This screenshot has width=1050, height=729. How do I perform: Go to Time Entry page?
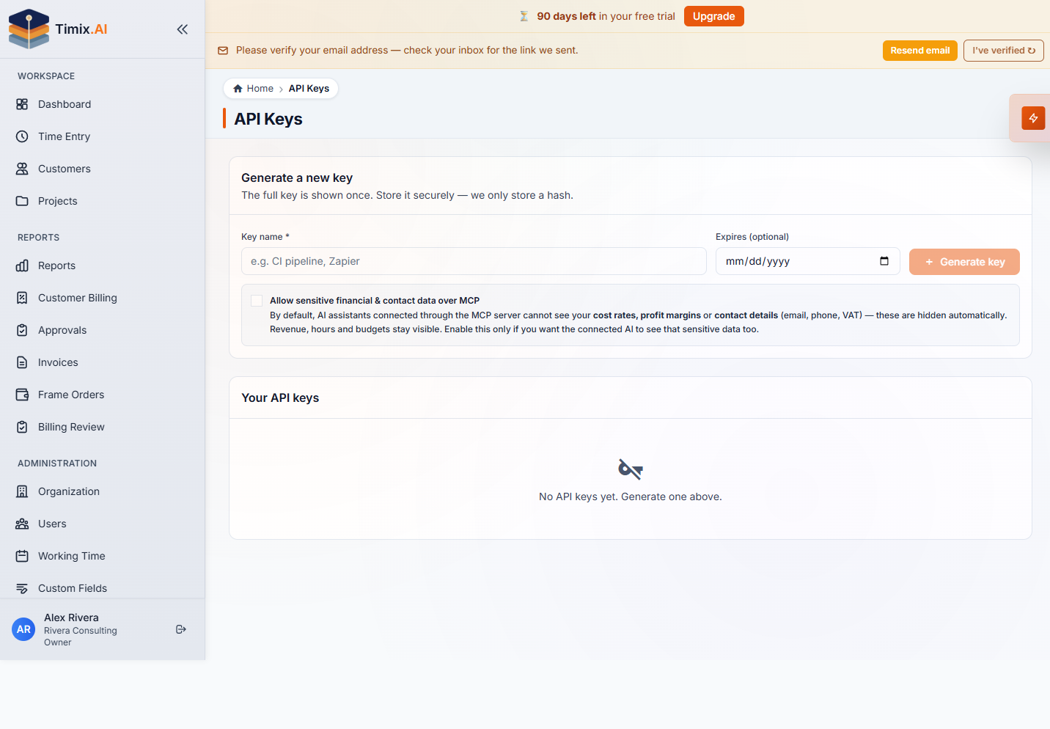pyautogui.click(x=103, y=136)
